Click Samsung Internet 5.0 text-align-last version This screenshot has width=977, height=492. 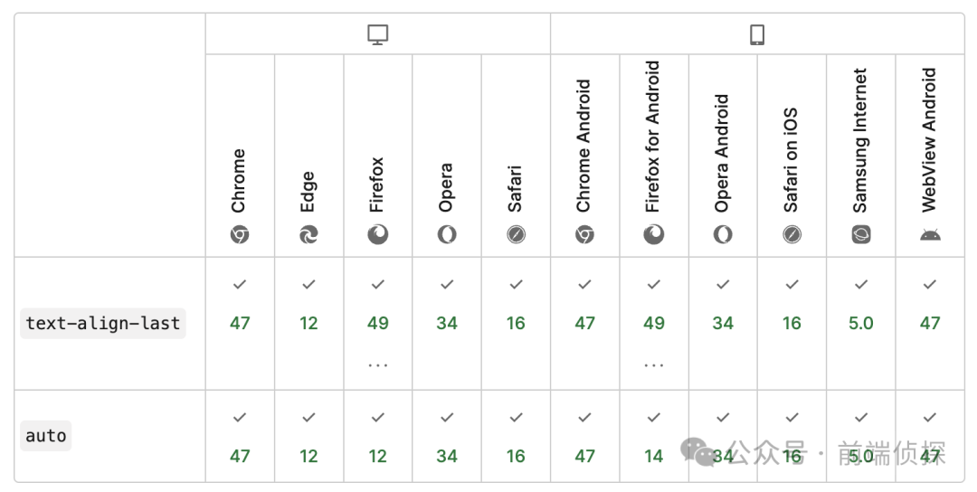tap(861, 323)
